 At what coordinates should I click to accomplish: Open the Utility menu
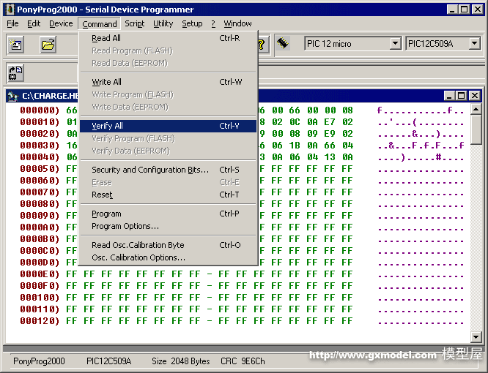tap(163, 23)
